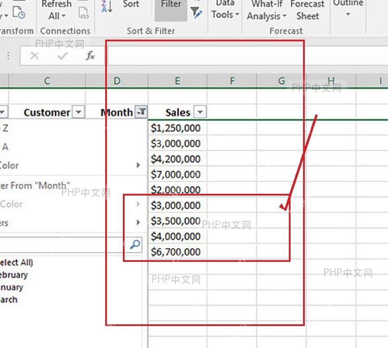
Task: Open the What-If Analysis dropdown
Action: [x=267, y=10]
